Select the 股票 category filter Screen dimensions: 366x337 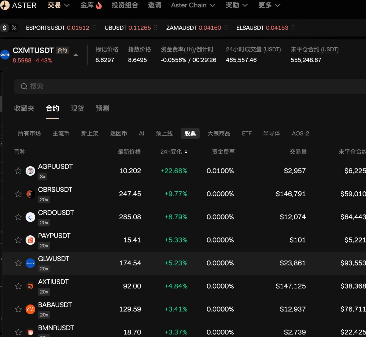click(x=190, y=133)
